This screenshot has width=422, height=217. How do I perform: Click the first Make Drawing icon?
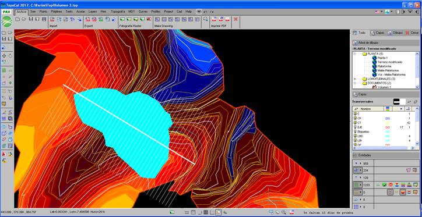tap(157, 19)
